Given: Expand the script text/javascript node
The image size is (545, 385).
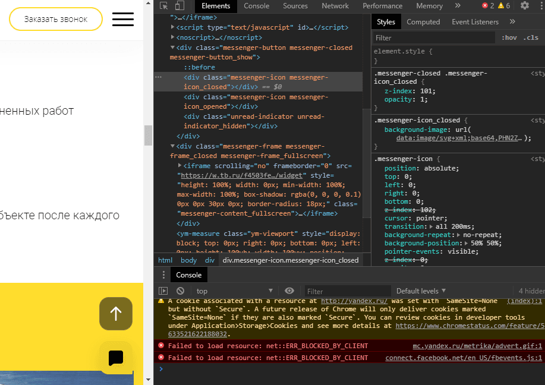Looking at the screenshot, I should (173, 27).
